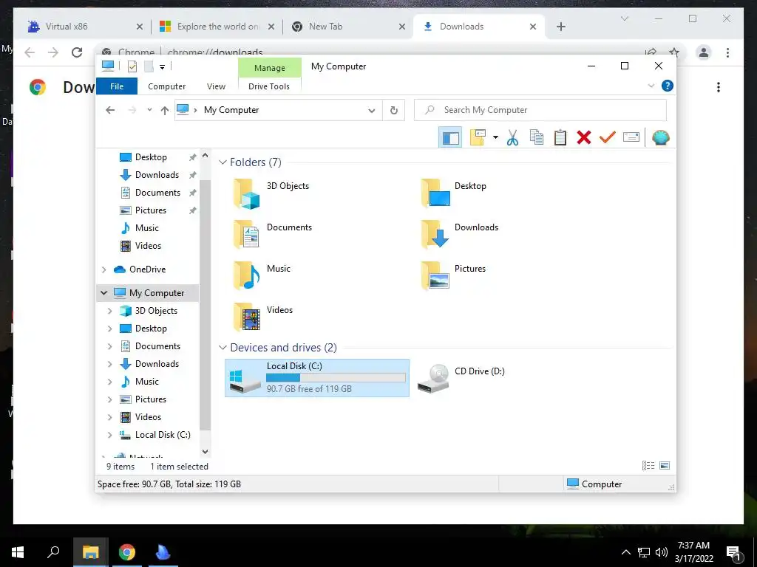Open the View ribbon tab
The image size is (757, 567).
tap(216, 86)
